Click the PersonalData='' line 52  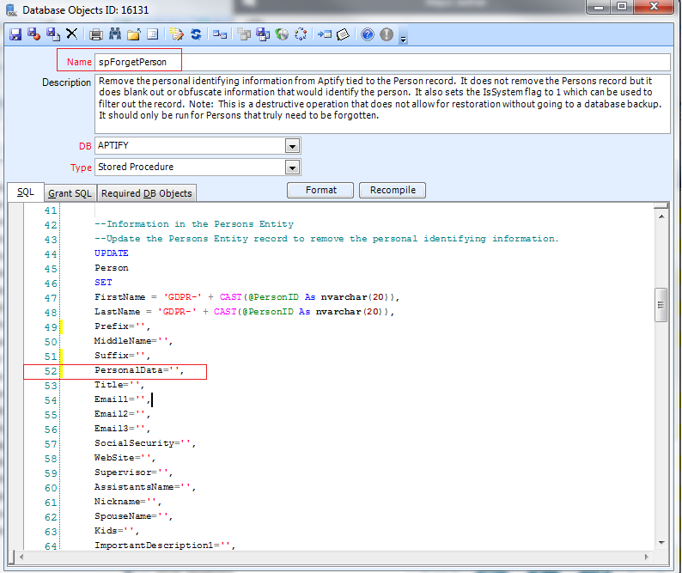click(139, 370)
